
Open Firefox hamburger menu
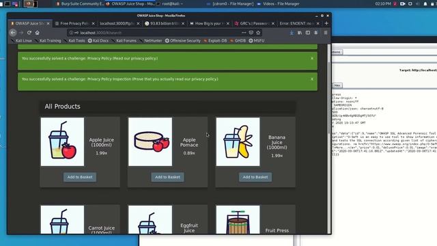[326, 33]
